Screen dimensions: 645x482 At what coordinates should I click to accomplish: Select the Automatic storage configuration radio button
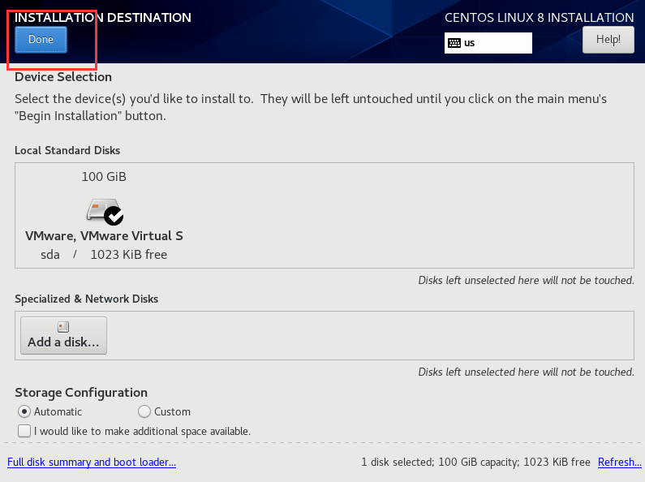coord(24,411)
